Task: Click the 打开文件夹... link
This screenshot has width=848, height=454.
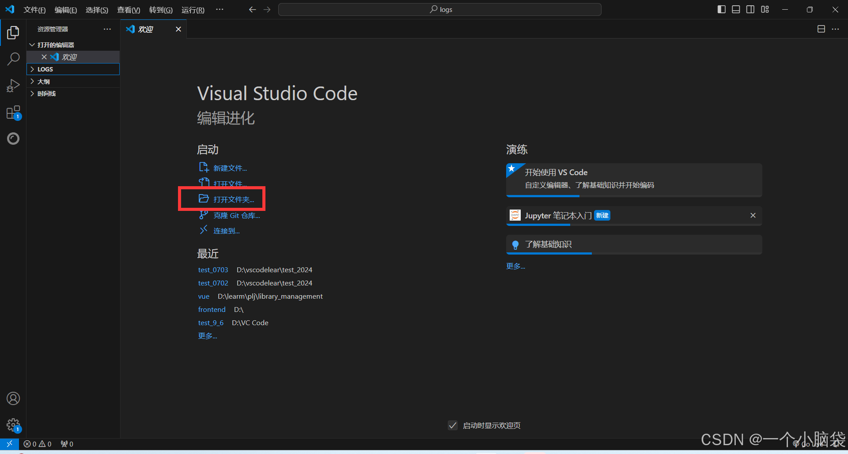Action: (x=234, y=199)
